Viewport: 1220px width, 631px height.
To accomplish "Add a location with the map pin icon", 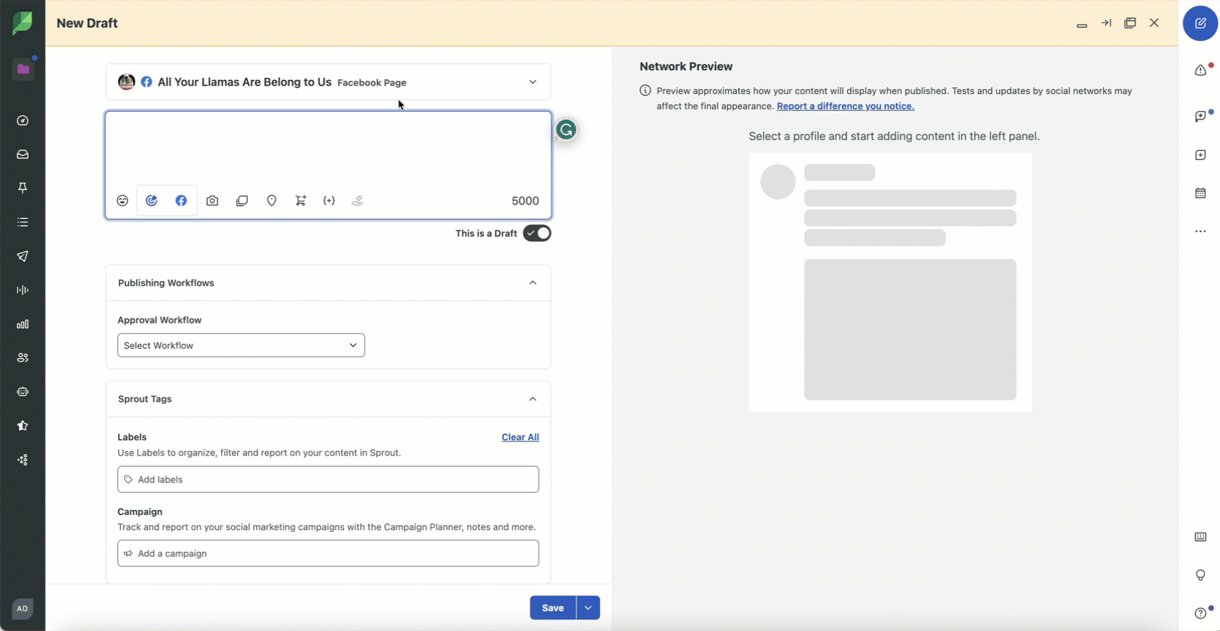I will click(272, 201).
